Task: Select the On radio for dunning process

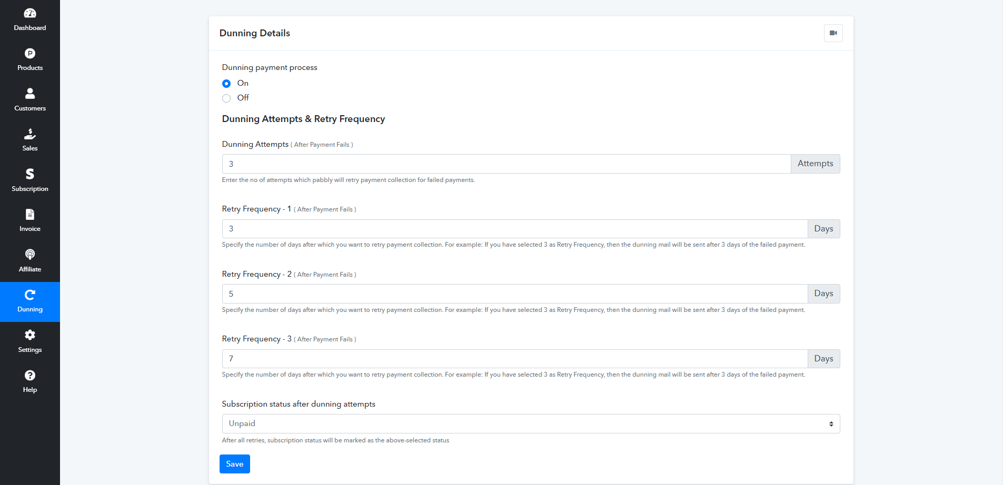Action: pyautogui.click(x=226, y=84)
